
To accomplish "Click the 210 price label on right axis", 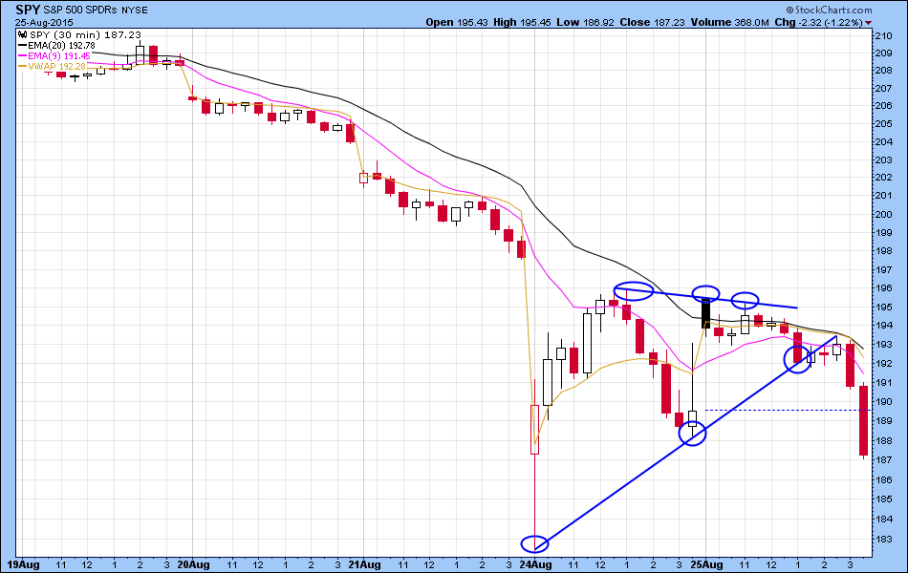I will coord(884,36).
